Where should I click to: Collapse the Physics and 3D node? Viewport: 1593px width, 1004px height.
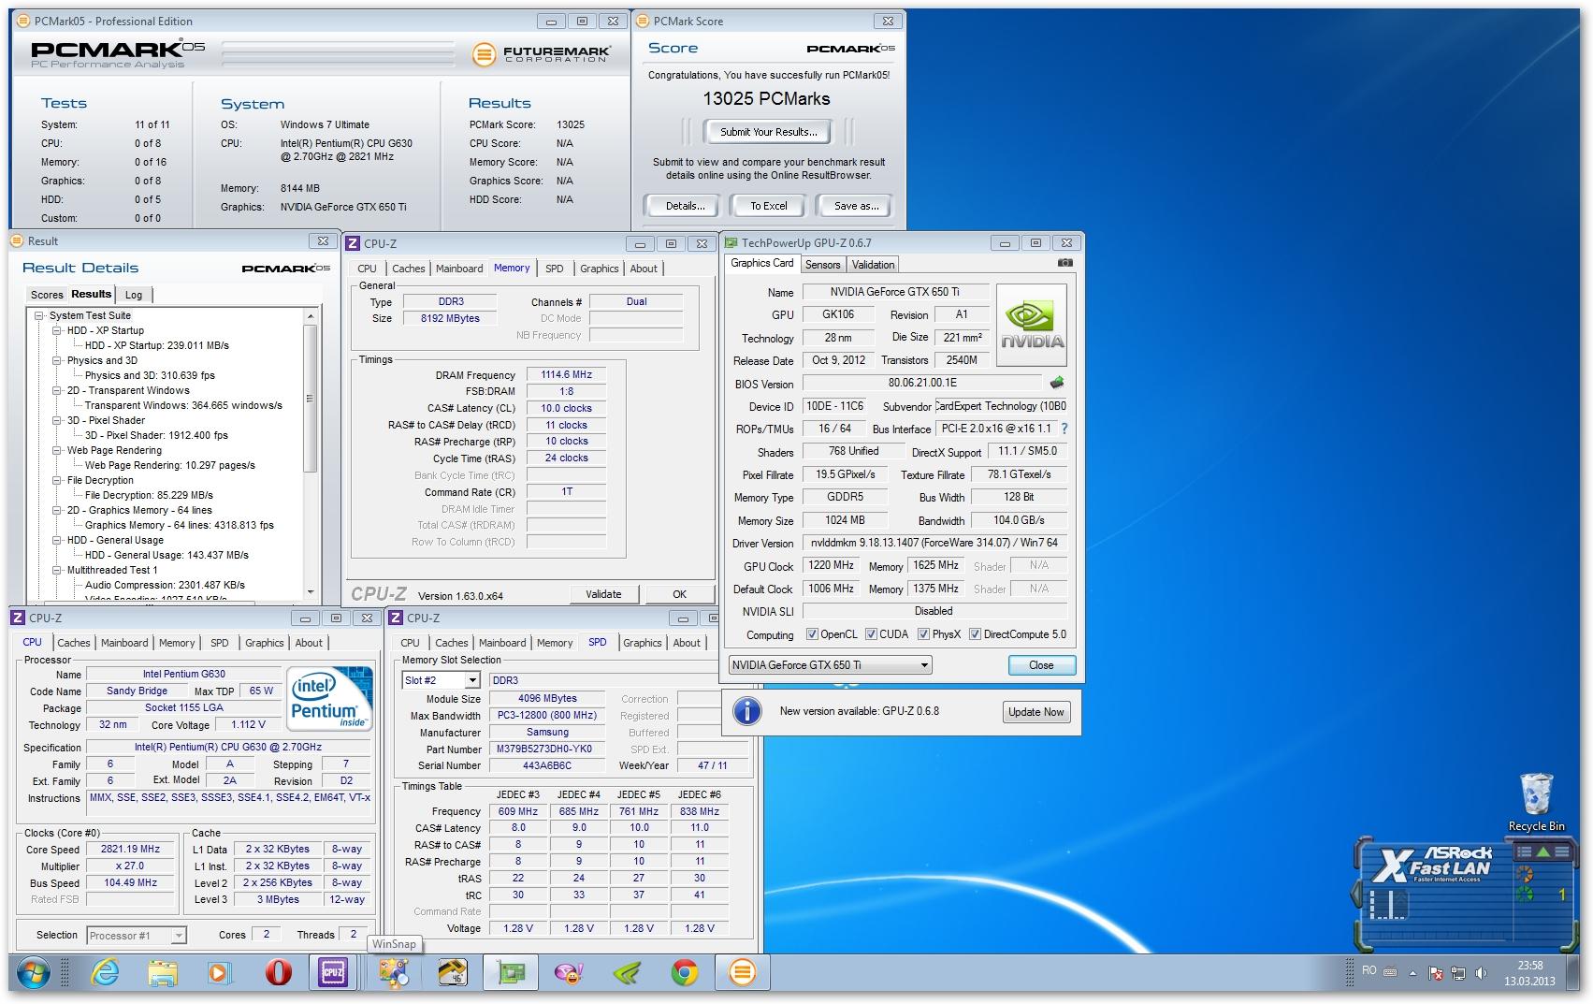click(x=57, y=360)
